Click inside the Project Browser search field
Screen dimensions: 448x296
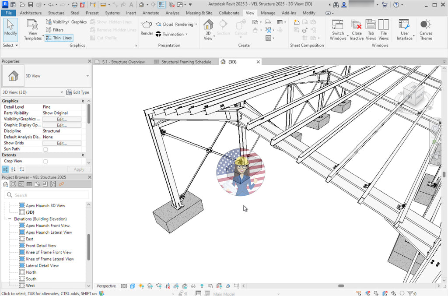pyautogui.click(x=48, y=194)
